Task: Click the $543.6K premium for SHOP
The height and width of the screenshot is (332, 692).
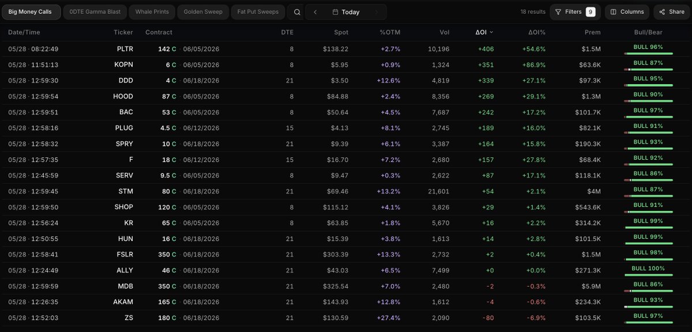Action: (588, 207)
